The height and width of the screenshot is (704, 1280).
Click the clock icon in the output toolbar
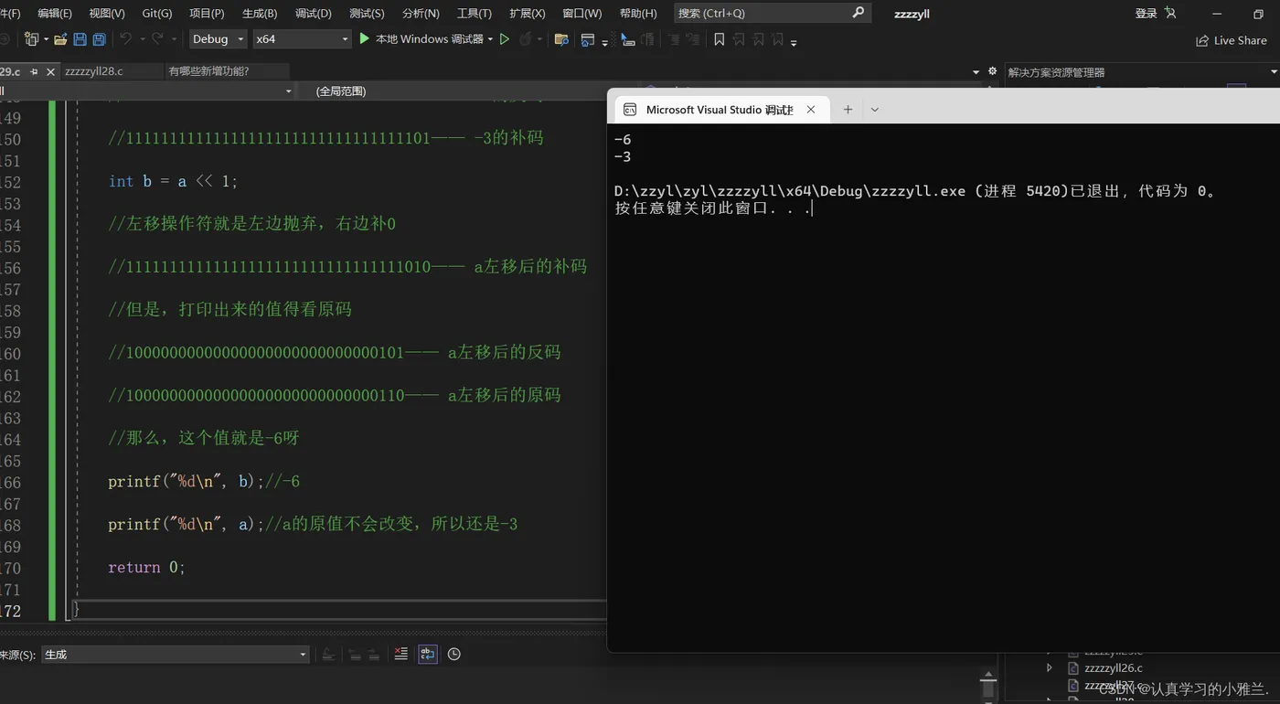pos(453,654)
